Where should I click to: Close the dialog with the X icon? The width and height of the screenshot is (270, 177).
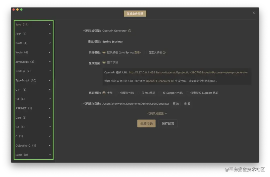[254, 13]
